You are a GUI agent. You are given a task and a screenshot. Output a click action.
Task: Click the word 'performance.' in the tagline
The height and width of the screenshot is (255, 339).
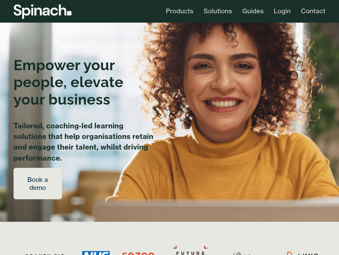[x=38, y=158]
